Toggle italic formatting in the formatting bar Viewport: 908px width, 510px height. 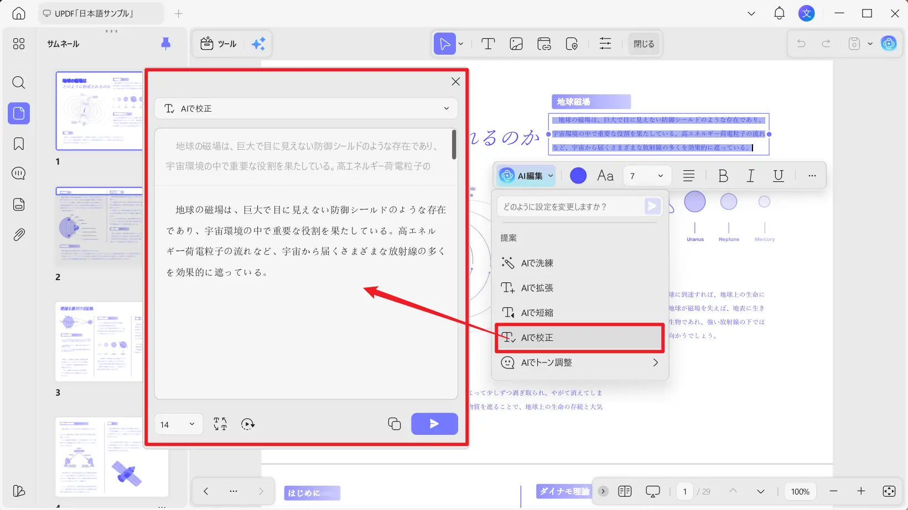(x=750, y=175)
